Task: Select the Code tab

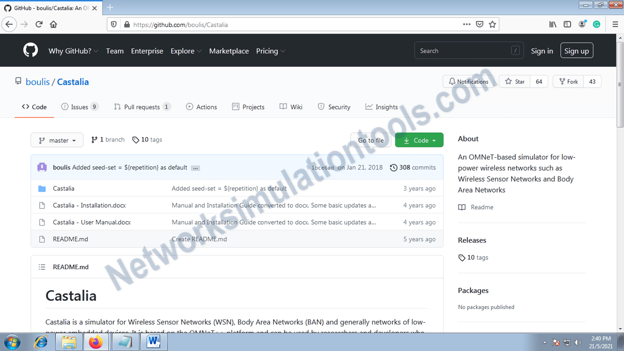Action: tap(34, 107)
